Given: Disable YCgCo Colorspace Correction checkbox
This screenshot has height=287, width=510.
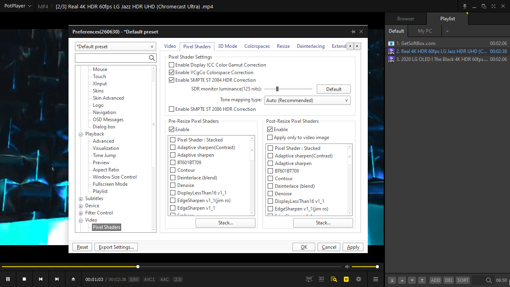Looking at the screenshot, I should pos(172,73).
